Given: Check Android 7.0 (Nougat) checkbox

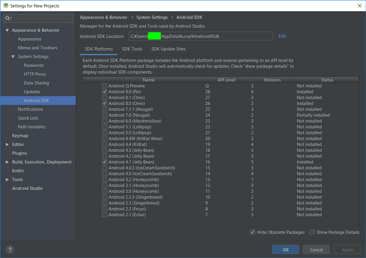Looking at the screenshot, I should click(105, 115).
